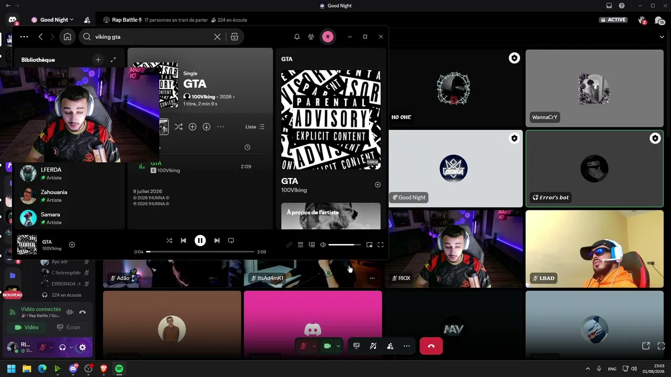This screenshot has width=671, height=377.
Task: Open more options for GTA single
Action: [221, 127]
